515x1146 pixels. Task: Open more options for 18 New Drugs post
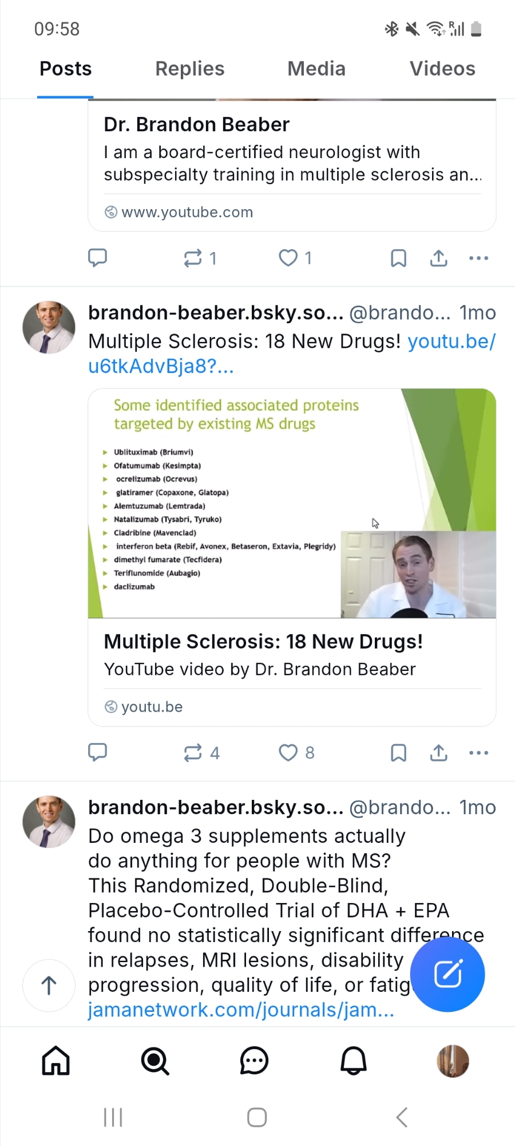pos(478,752)
